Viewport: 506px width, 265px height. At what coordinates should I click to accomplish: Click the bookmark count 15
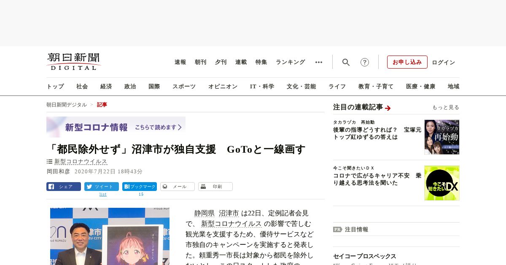[x=141, y=194]
